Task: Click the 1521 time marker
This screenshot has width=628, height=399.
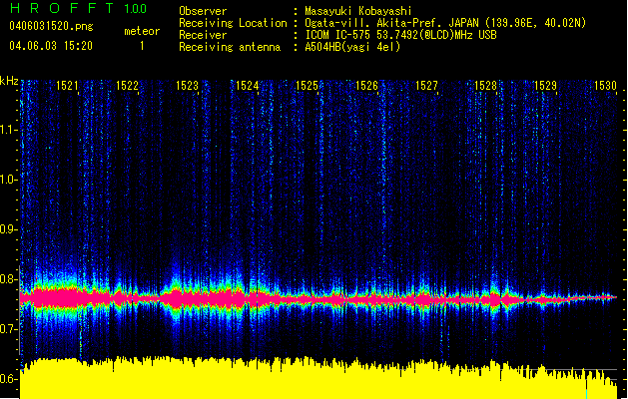Action: (67, 86)
